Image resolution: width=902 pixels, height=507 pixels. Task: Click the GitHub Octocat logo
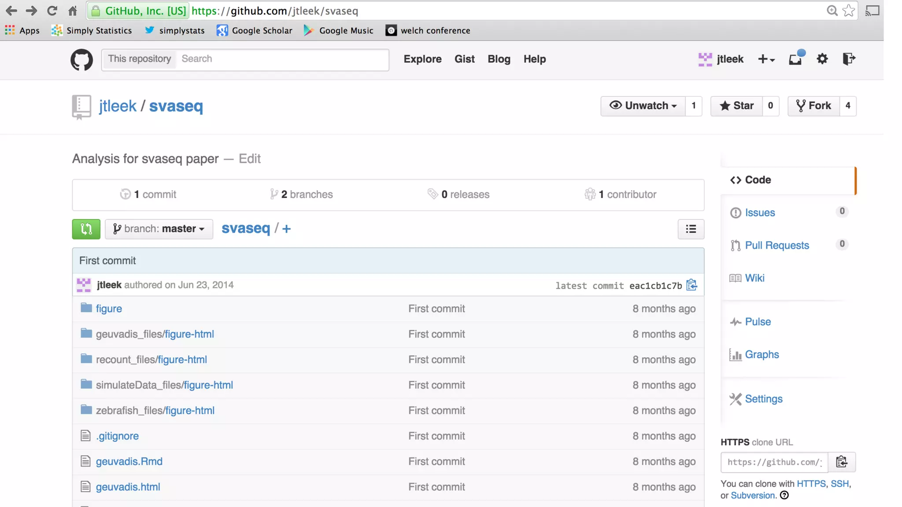pos(81,59)
